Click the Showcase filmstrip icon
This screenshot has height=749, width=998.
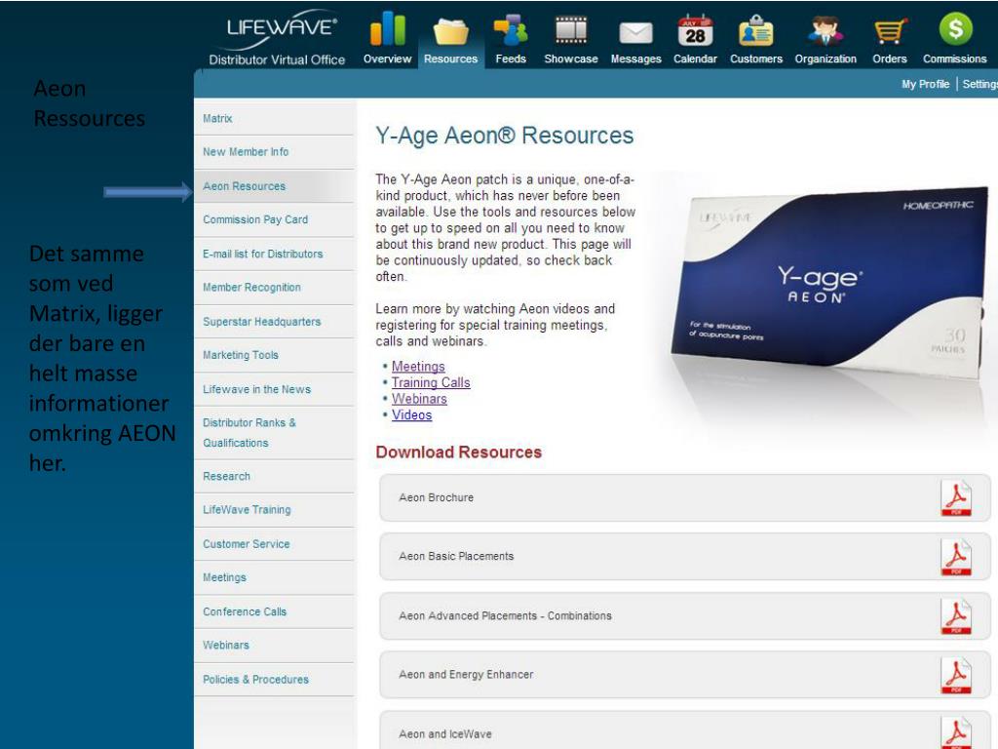(x=571, y=30)
